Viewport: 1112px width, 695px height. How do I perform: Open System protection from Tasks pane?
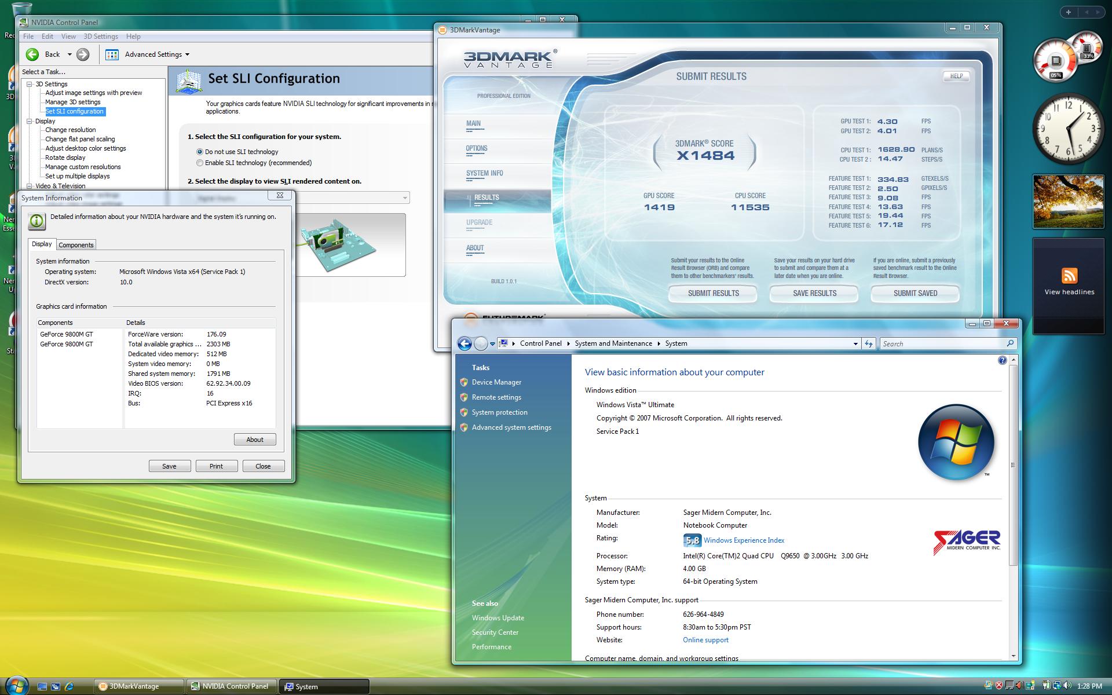tap(499, 412)
